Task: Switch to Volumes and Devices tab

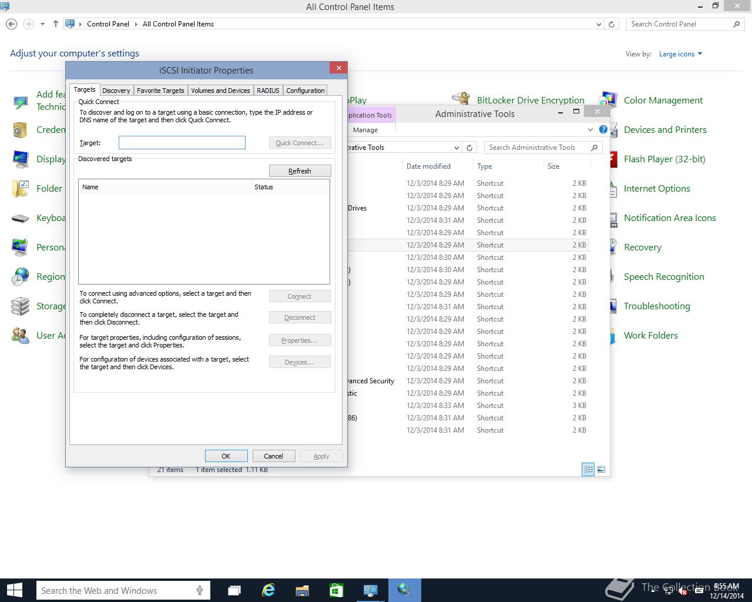Action: [220, 91]
